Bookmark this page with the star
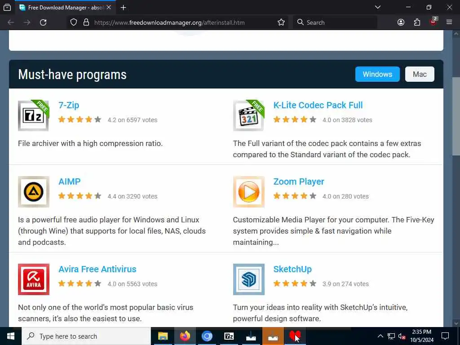Screen dimensions: 460x345 point(281,22)
